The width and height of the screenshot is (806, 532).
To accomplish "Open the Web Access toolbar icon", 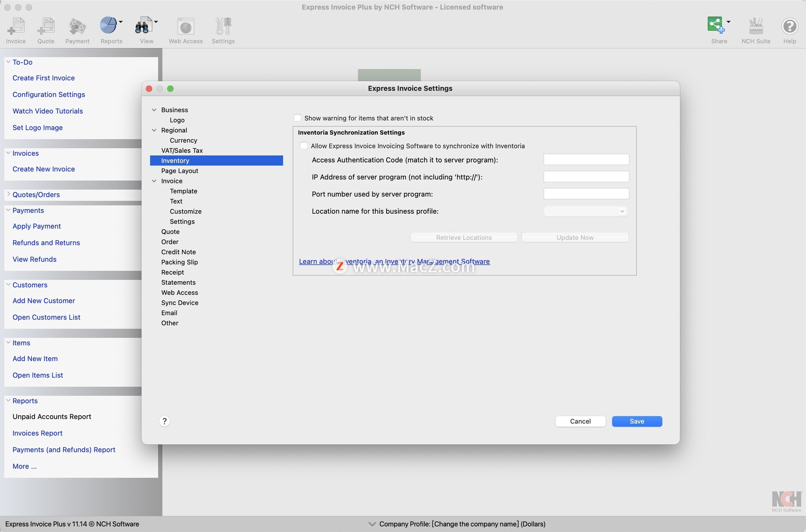I will point(186,26).
